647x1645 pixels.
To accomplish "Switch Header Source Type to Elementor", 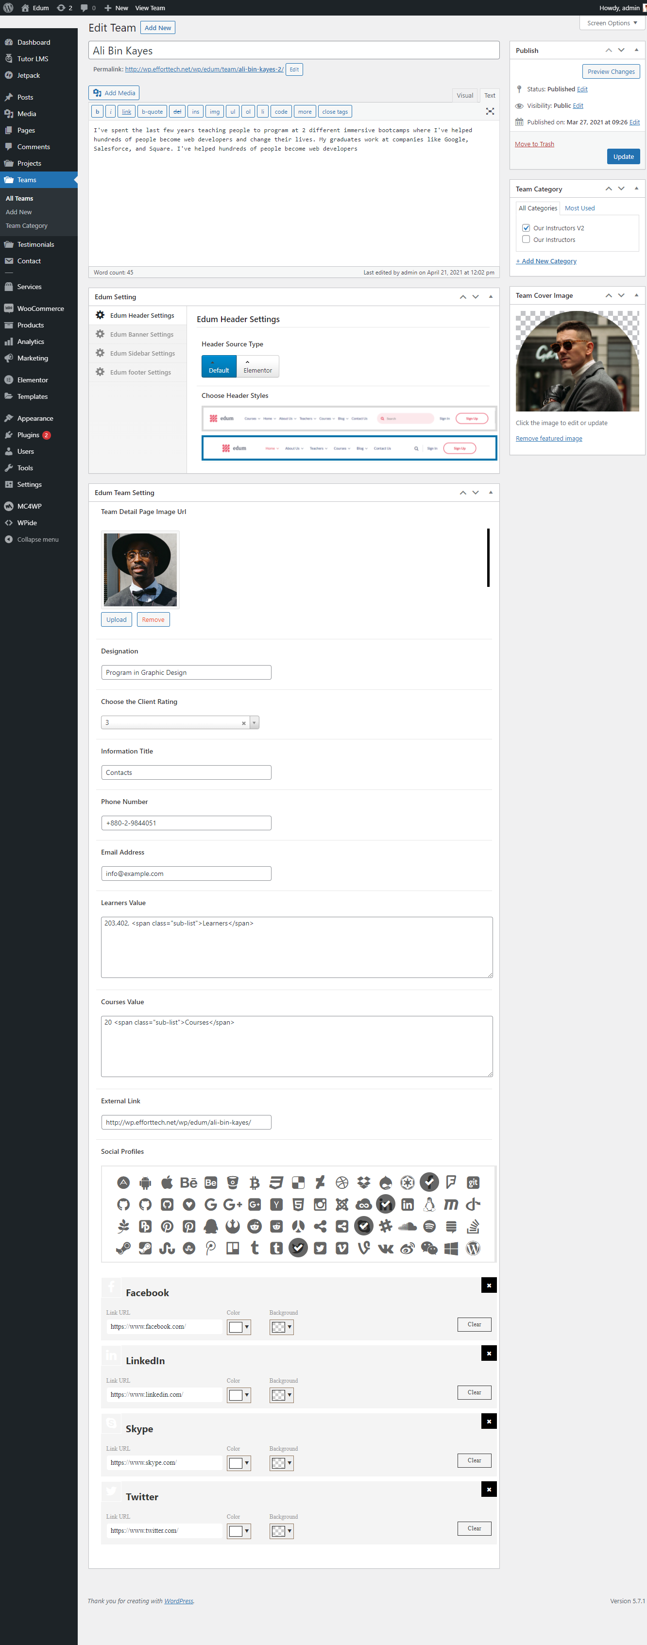I will coord(257,366).
